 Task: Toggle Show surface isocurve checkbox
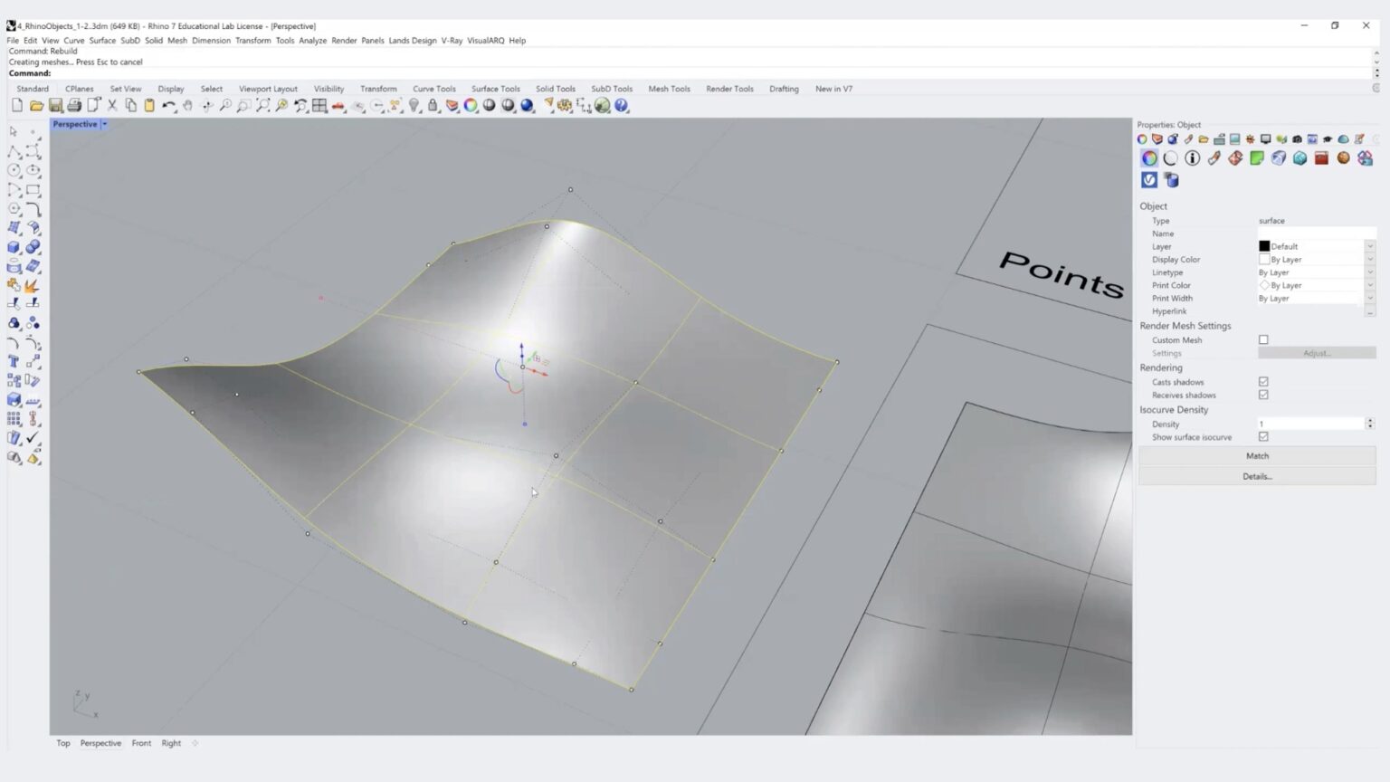point(1263,437)
